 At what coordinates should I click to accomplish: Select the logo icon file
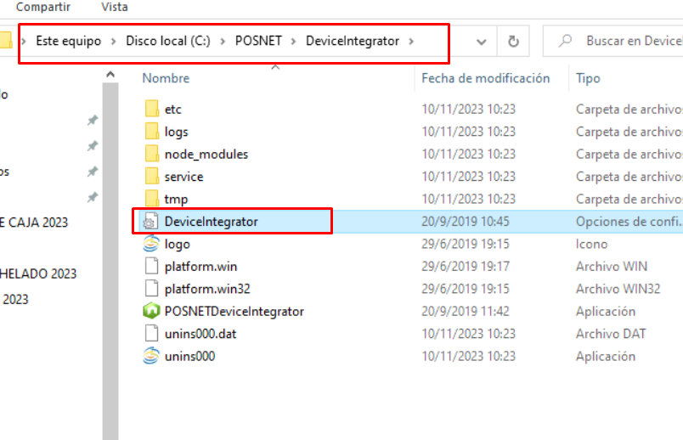[x=151, y=244]
